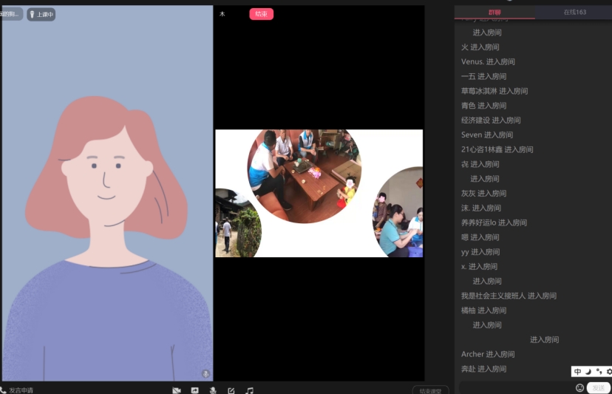
Task: Click the red 结束 button
Action: coord(261,14)
